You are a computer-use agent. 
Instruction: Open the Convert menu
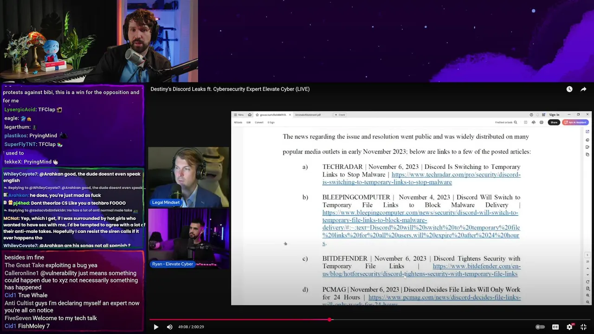tap(259, 122)
